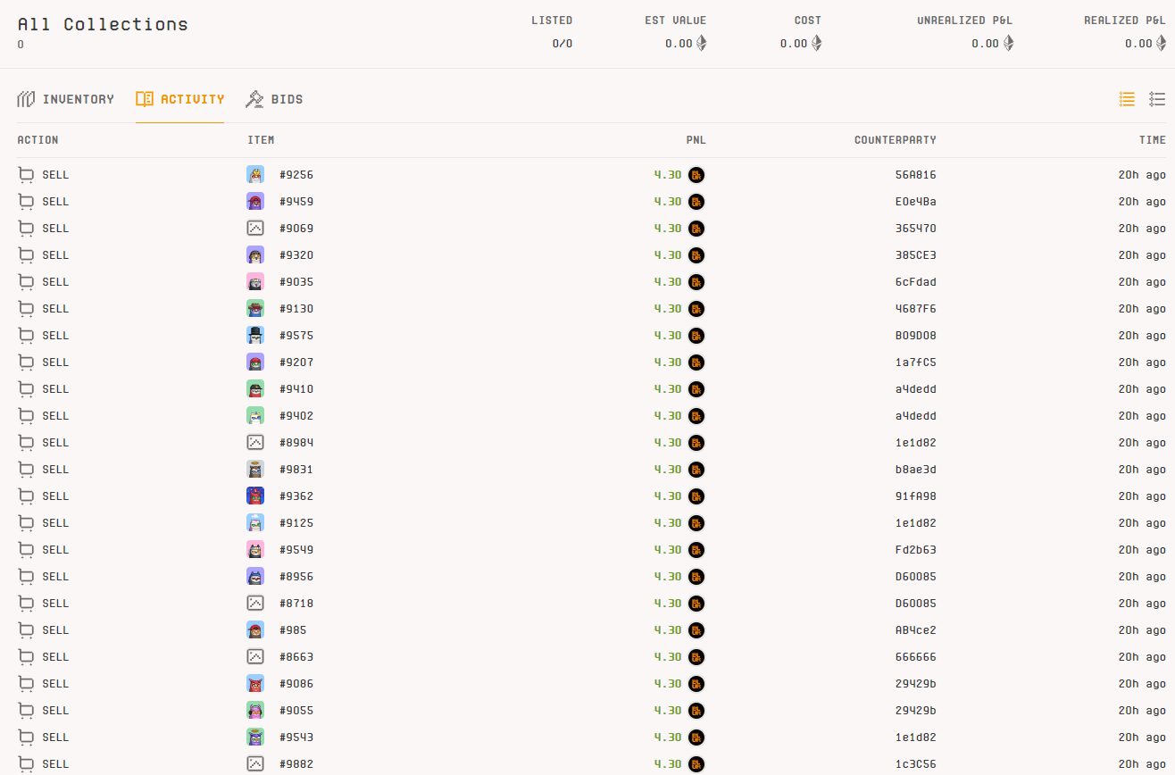Click placeholder image icon for item #8984

point(255,443)
